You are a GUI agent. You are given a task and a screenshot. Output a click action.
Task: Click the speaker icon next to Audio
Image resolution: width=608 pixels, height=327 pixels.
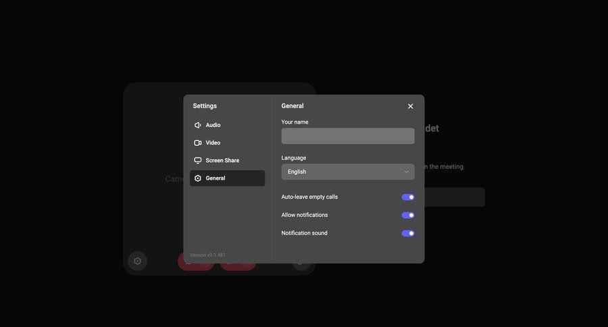pos(198,125)
